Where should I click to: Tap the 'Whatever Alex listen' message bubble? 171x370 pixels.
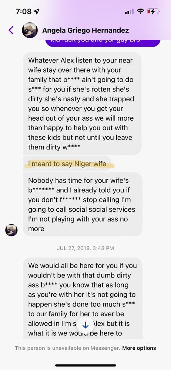pos(82,103)
